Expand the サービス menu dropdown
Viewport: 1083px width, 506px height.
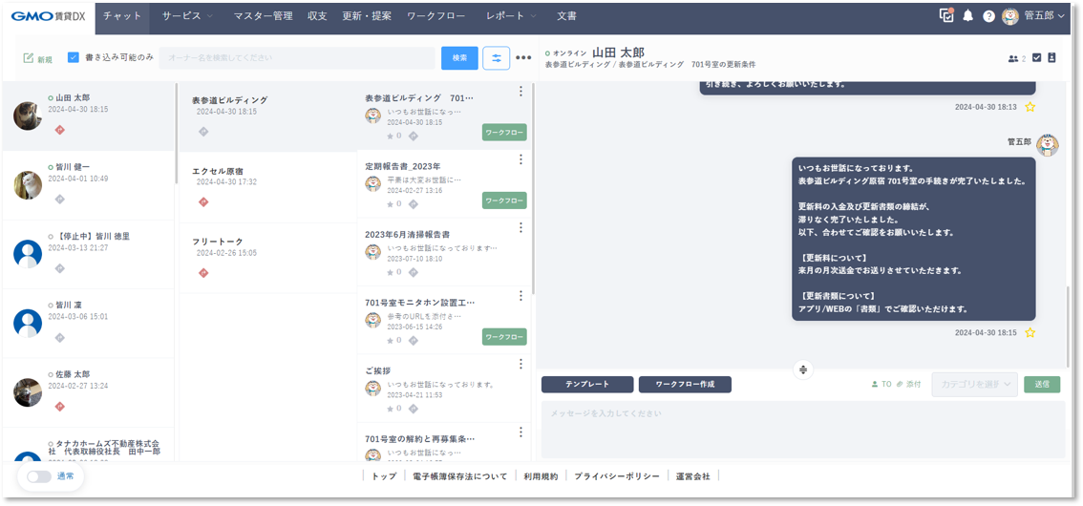[187, 16]
